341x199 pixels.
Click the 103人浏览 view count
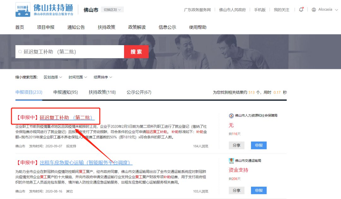click(200, 191)
